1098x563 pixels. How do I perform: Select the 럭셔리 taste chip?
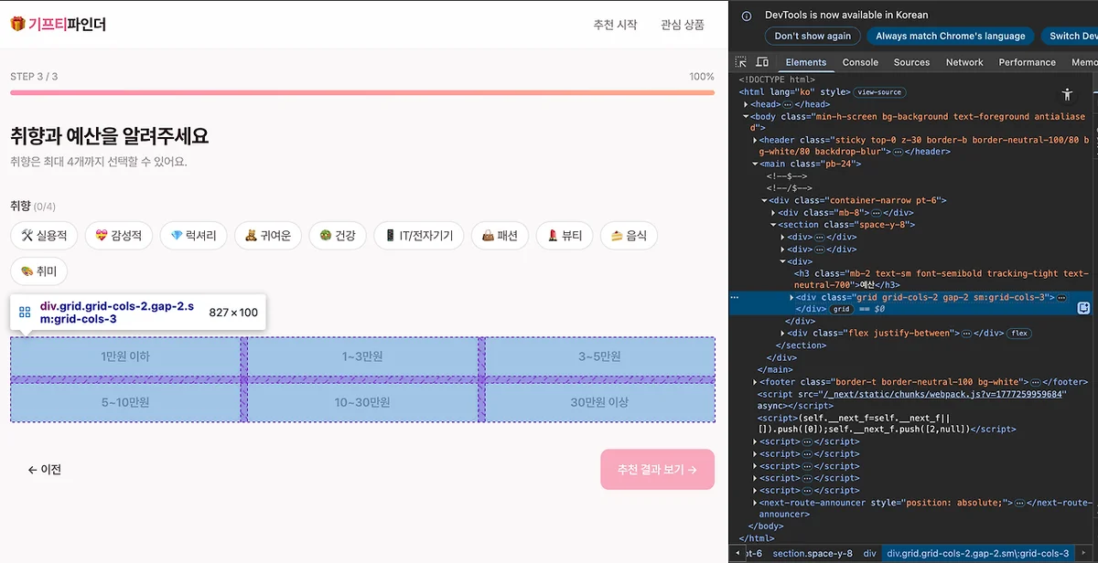(x=193, y=236)
